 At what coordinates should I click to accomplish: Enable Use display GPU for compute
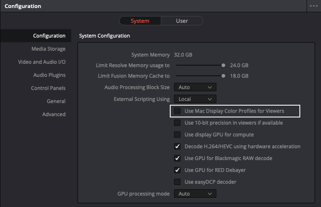(x=177, y=134)
